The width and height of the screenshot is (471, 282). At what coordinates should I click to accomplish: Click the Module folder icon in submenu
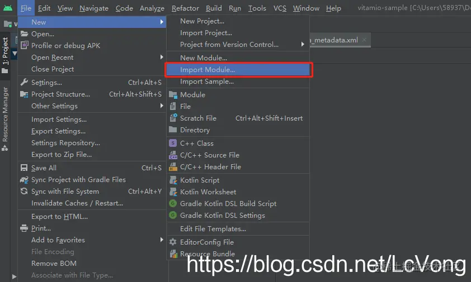(173, 95)
